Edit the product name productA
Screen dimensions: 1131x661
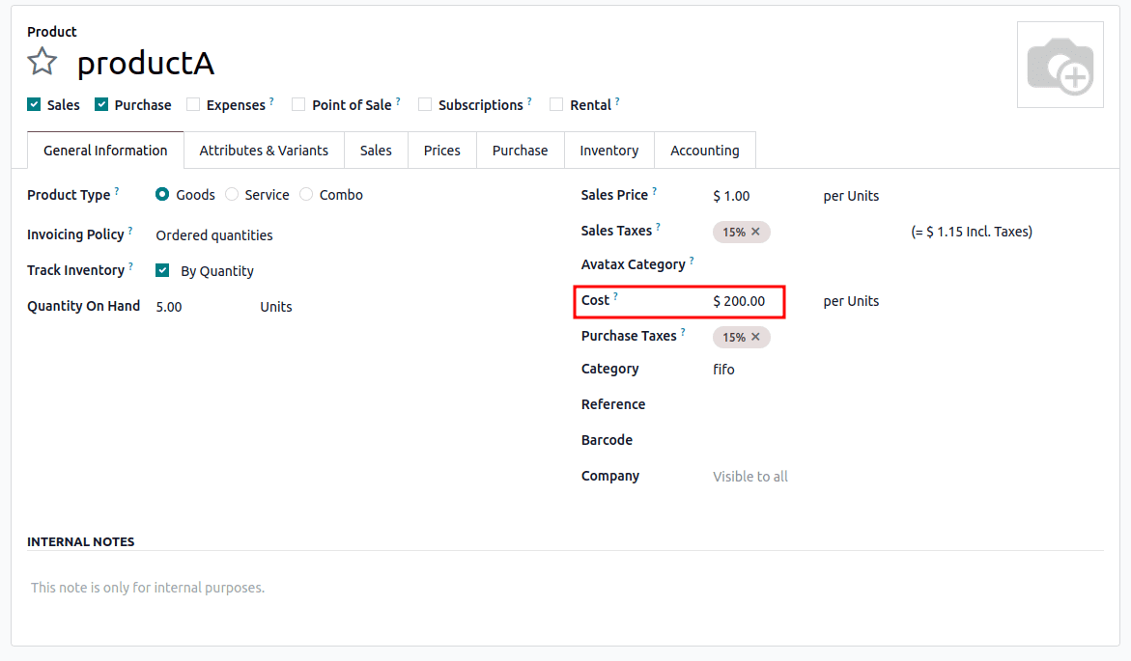tap(146, 64)
